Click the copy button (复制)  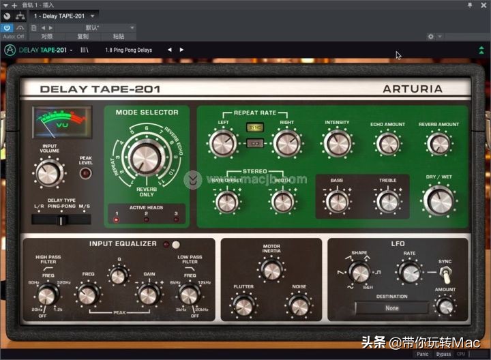[83, 37]
